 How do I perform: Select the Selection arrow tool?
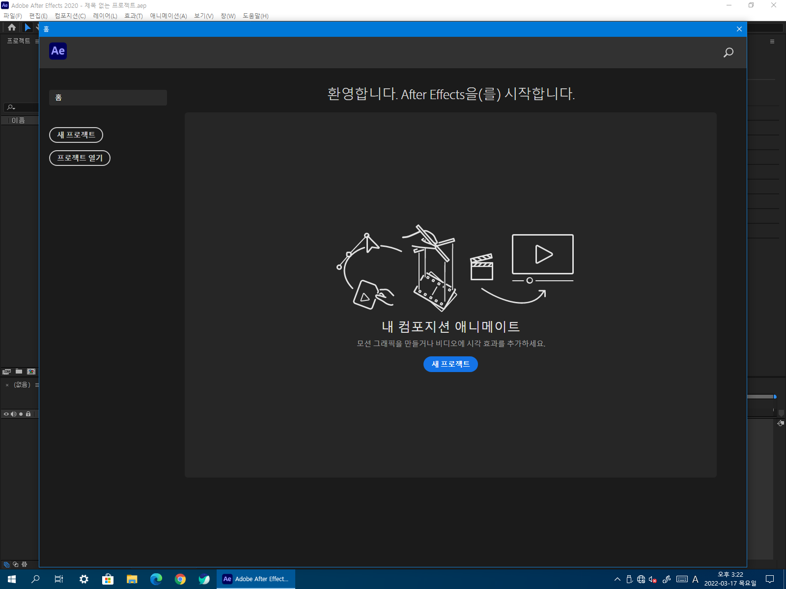(28, 27)
